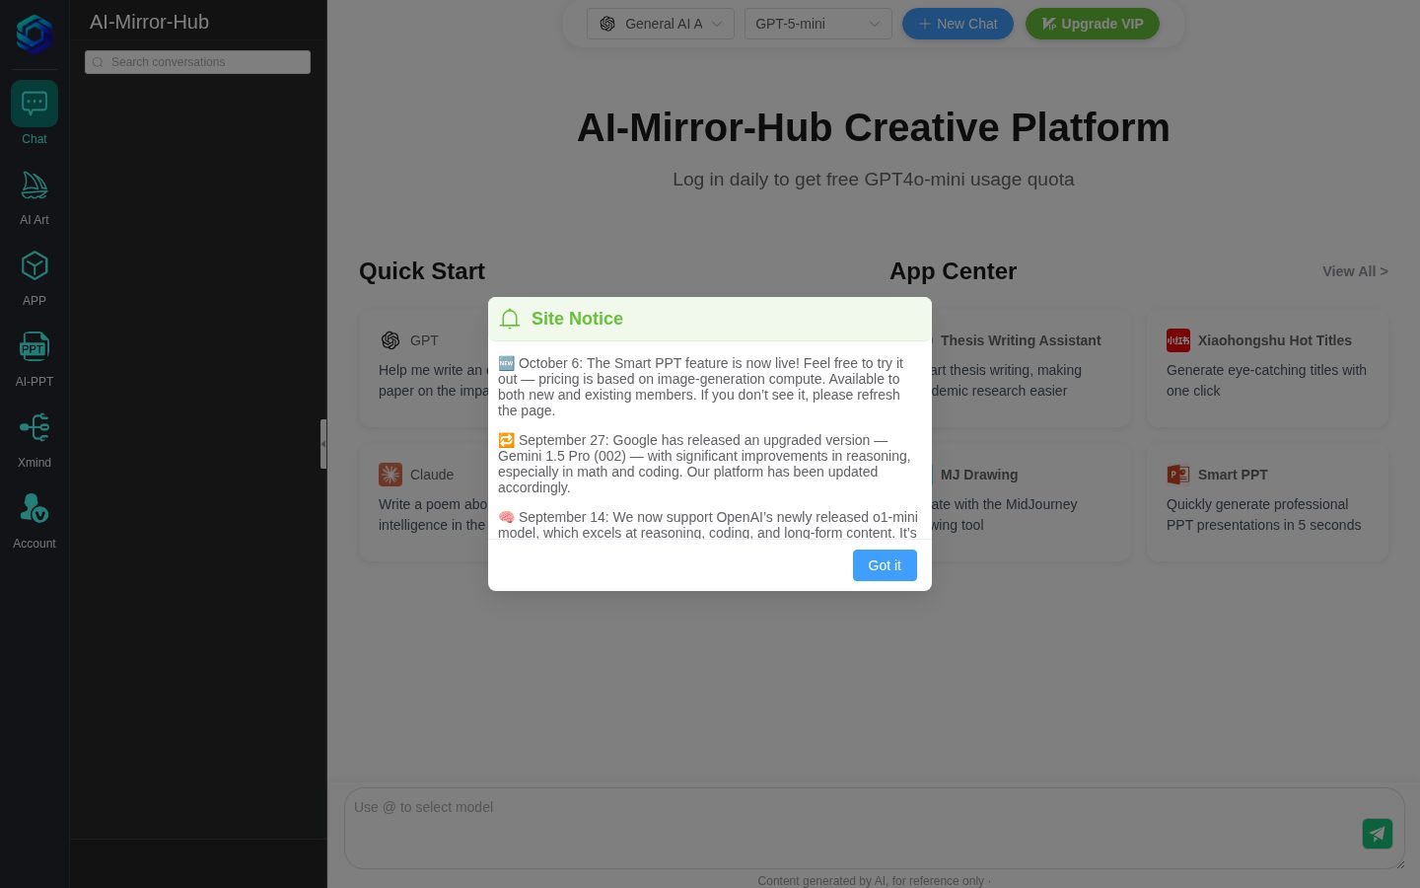Open View All in App Center
Viewport: 1420px width, 888px height.
point(1355,271)
